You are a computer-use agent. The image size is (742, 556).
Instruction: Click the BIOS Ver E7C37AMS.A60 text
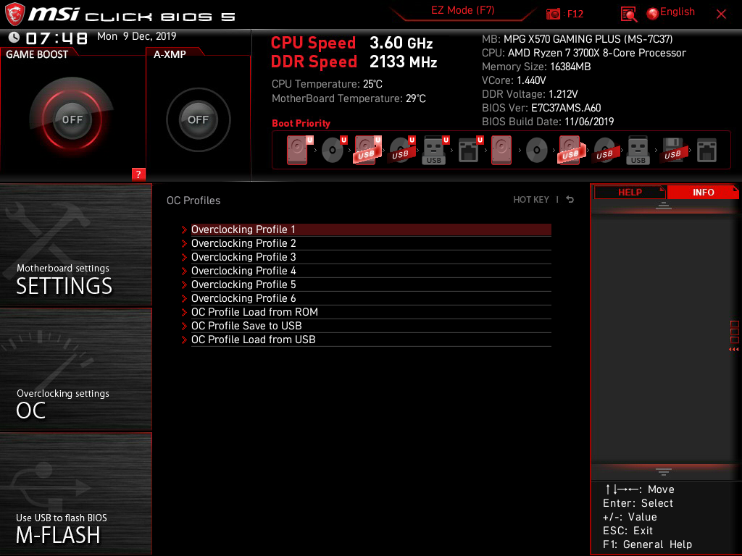(x=541, y=108)
